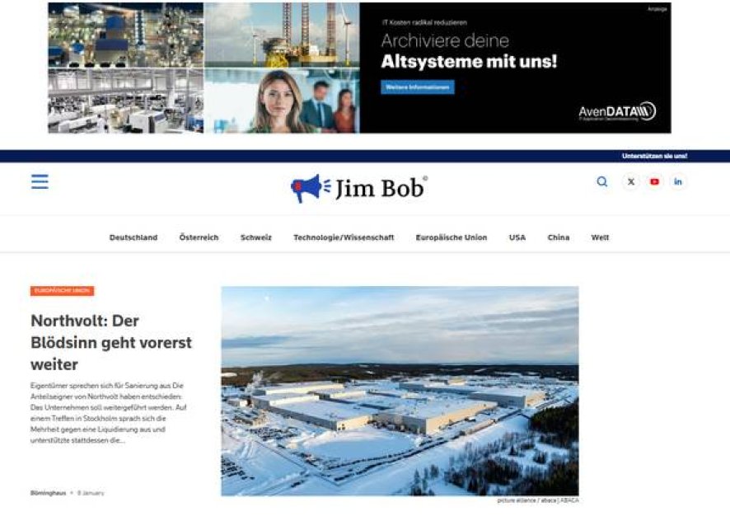Open Technologie/Wissenschaft section
Viewport: 730px width, 521px height.
coord(344,237)
